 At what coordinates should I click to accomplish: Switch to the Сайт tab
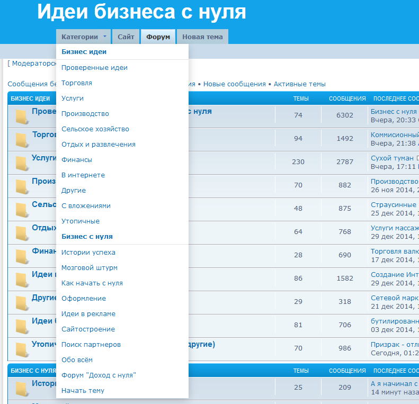(x=126, y=37)
